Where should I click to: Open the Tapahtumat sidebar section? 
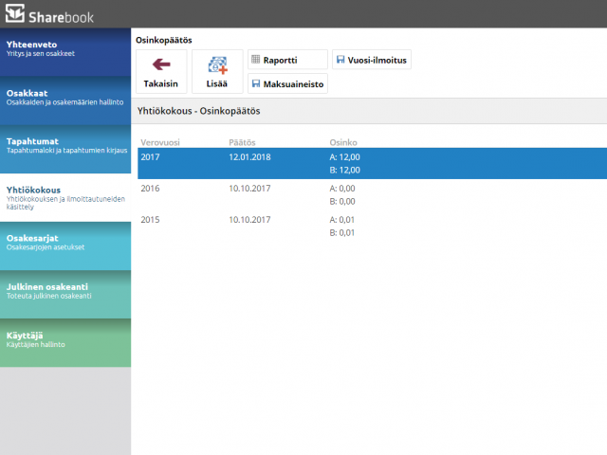(65, 149)
